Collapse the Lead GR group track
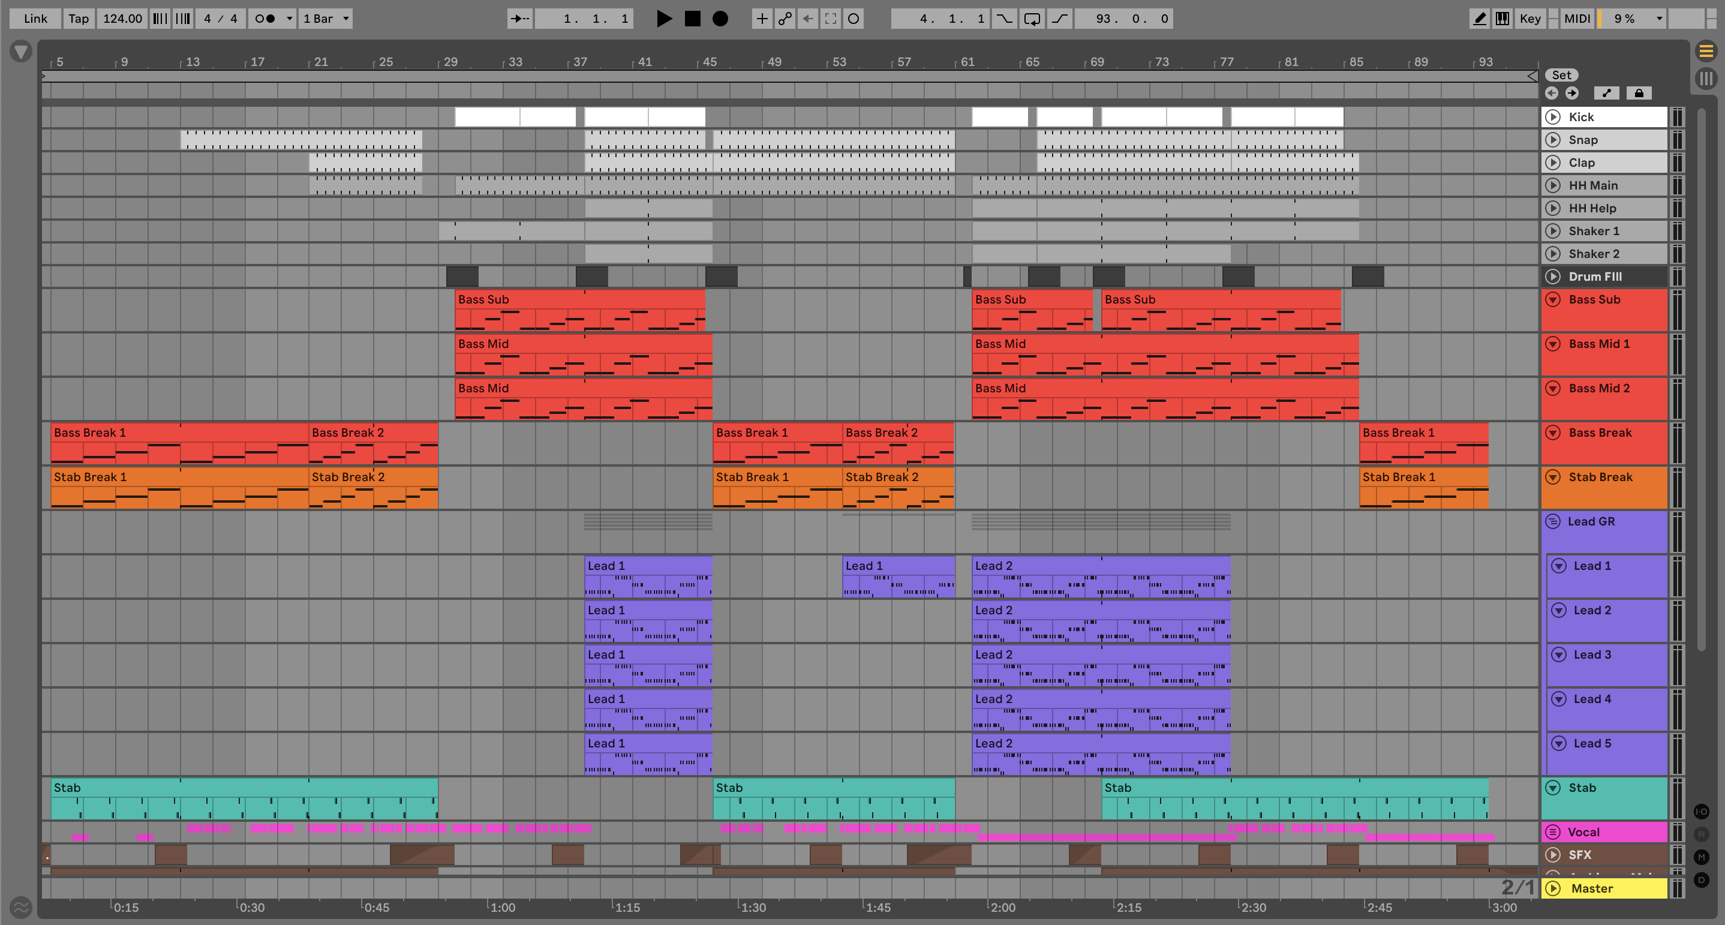1725x925 pixels. 1553,521
